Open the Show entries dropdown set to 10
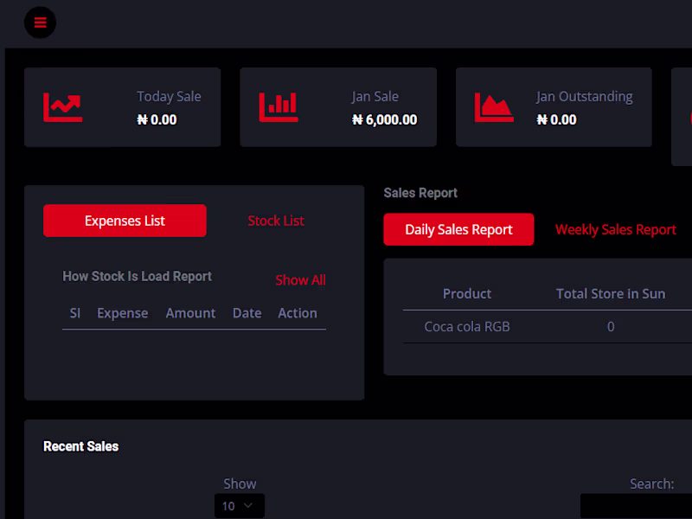Screen dimensions: 692x519 coord(240,506)
